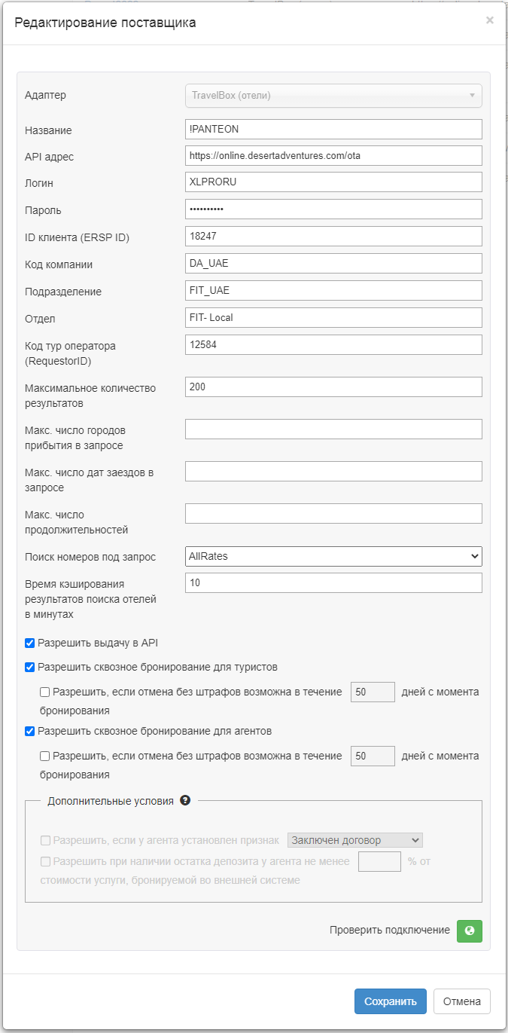Click the Сохранить button
The image size is (508, 1033).
[x=390, y=1001]
